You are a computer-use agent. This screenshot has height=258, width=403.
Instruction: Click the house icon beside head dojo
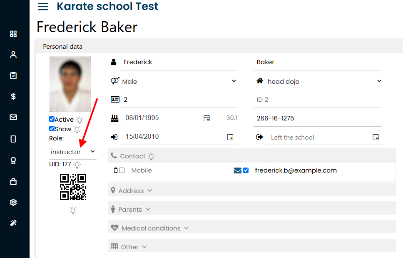click(260, 81)
